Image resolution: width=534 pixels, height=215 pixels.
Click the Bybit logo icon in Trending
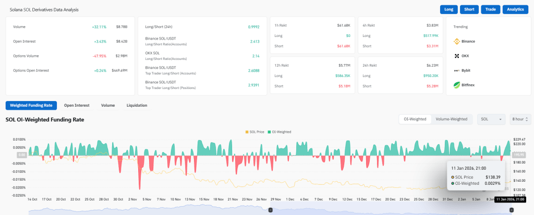pos(457,70)
